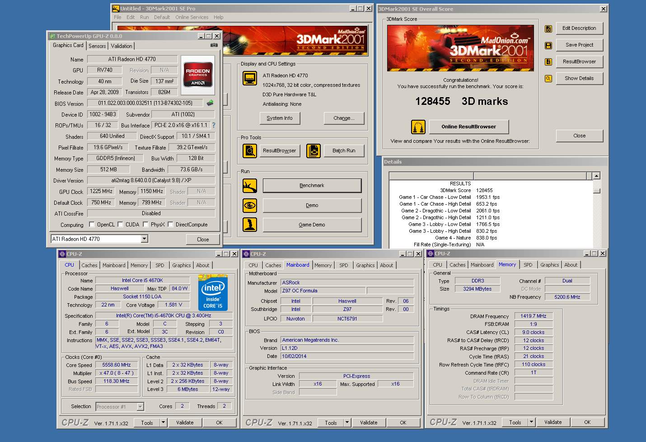Screen dimensions: 646x442
Task: Click the Close button in GPU-Z
Action: pyautogui.click(x=203, y=240)
